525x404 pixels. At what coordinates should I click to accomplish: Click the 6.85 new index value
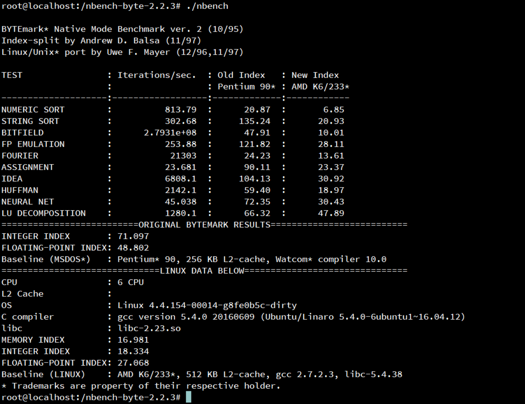pos(334,110)
